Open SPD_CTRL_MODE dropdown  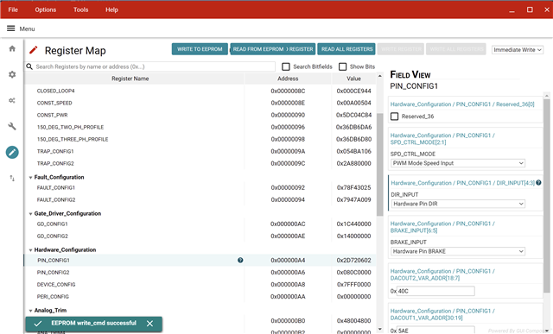(458, 163)
